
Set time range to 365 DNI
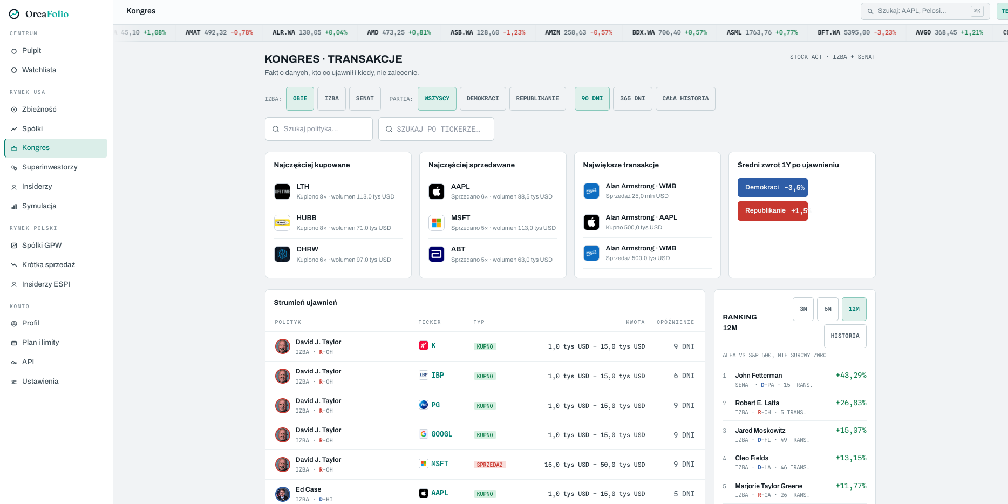click(x=632, y=99)
